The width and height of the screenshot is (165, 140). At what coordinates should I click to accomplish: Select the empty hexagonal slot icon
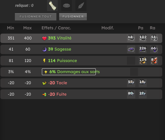[x=66, y=6]
